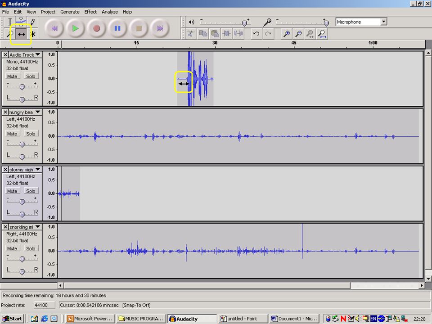Click the horizontal scrollbar left arrow
This screenshot has height=324, width=432.
click(61, 285)
